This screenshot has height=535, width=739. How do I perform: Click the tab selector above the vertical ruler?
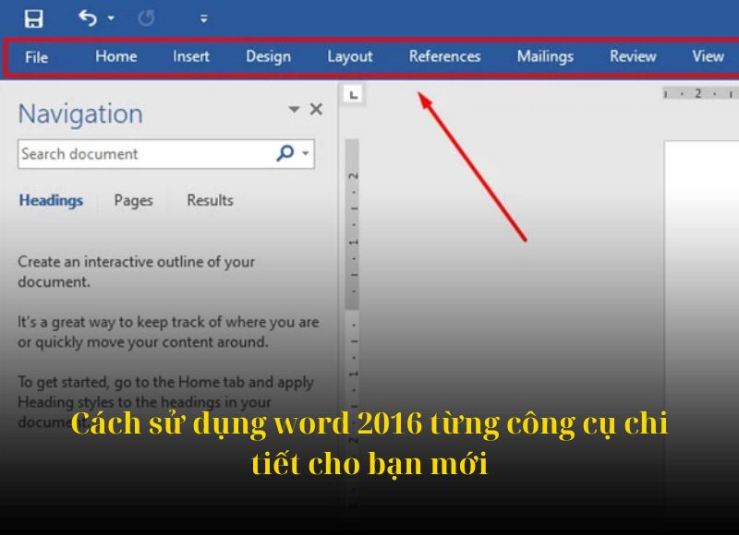tap(353, 95)
